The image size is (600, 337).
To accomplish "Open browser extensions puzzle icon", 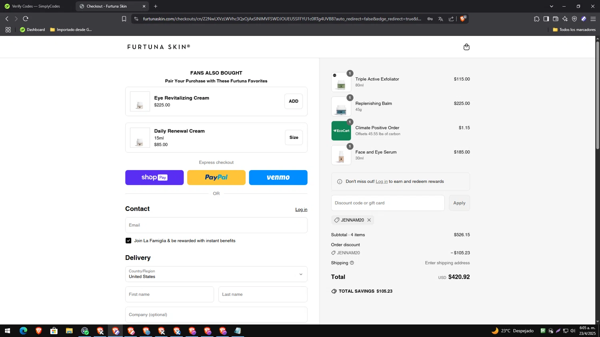I will [537, 19].
